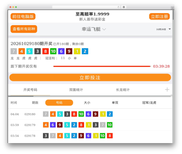Click the blue 2 ball in row 029180

(x=110, y=114)
